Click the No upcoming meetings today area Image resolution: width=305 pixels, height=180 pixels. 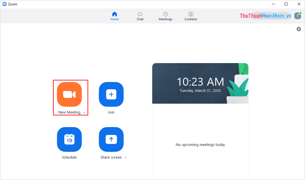(200, 145)
